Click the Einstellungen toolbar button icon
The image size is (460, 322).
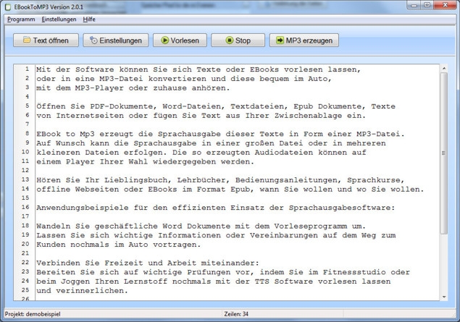[x=93, y=41]
